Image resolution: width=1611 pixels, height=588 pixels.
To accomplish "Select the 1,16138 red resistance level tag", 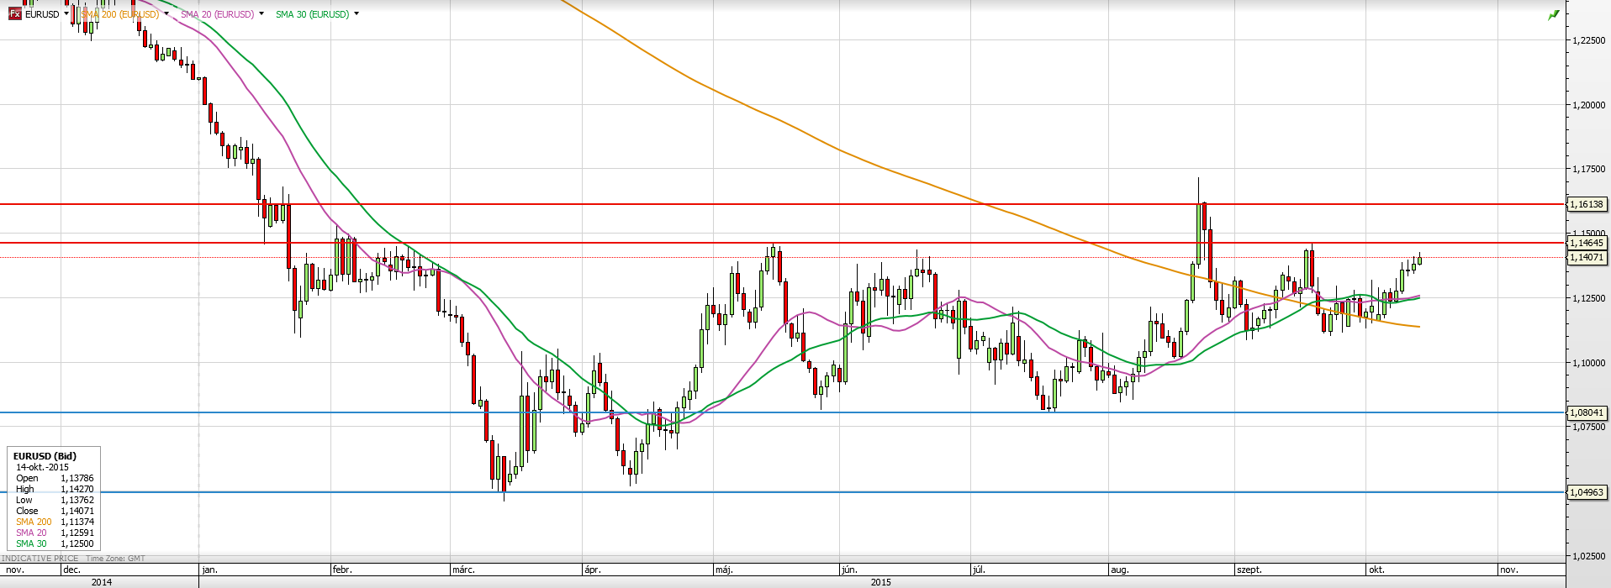I will click(1587, 204).
